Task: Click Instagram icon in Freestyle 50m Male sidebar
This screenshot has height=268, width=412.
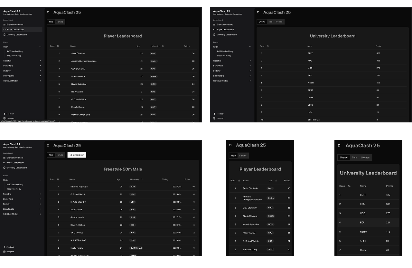Action: tap(5, 252)
